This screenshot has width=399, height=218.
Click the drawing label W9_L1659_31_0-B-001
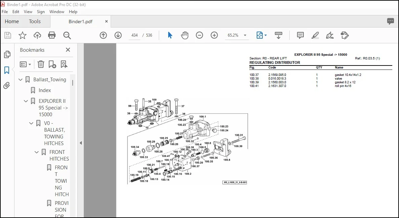(x=234, y=182)
